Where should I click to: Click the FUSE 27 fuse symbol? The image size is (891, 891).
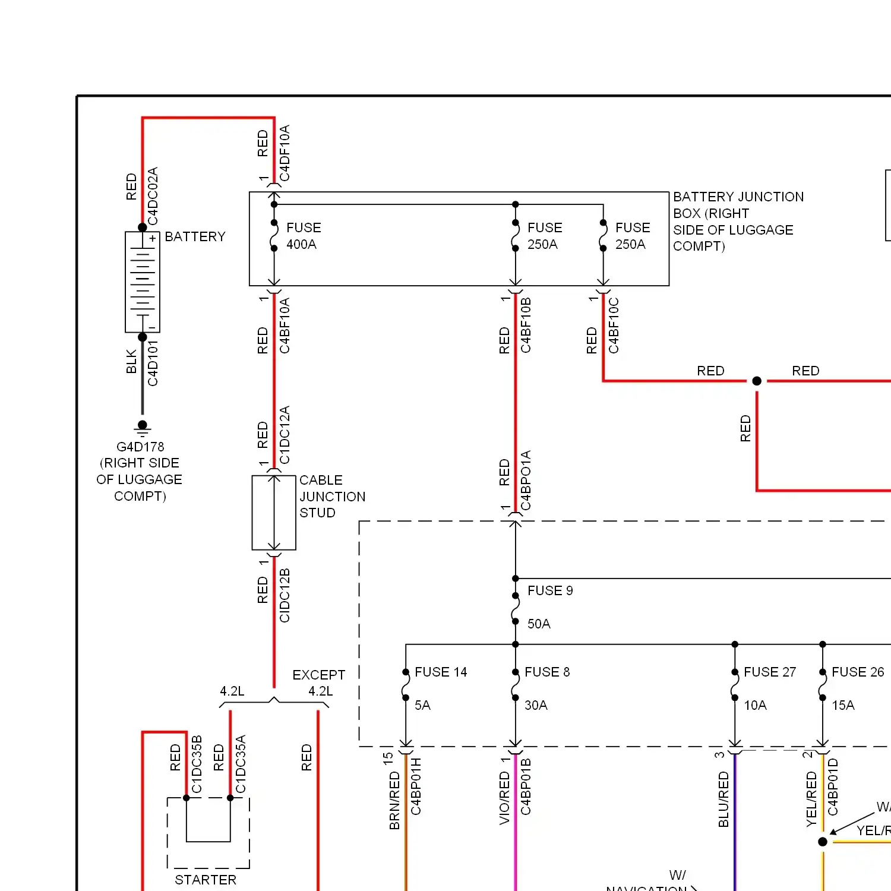(x=735, y=684)
